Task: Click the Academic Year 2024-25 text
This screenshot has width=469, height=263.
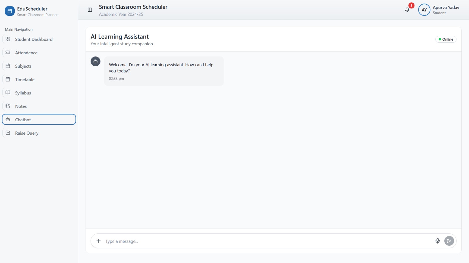Action: click(121, 14)
